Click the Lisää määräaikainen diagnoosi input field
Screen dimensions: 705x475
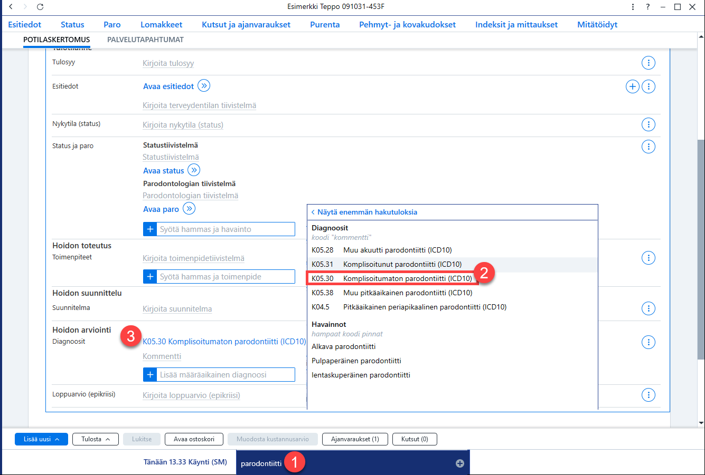click(x=226, y=375)
